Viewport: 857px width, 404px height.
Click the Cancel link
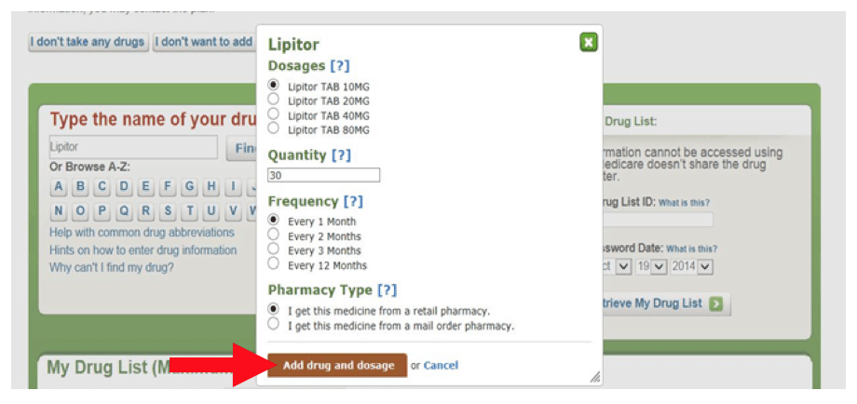[x=441, y=365]
